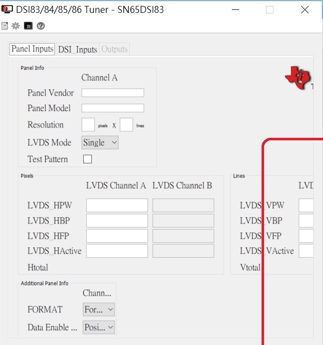The width and height of the screenshot is (323, 345).
Task: Open the FORMAT dropdown
Action: 99,309
